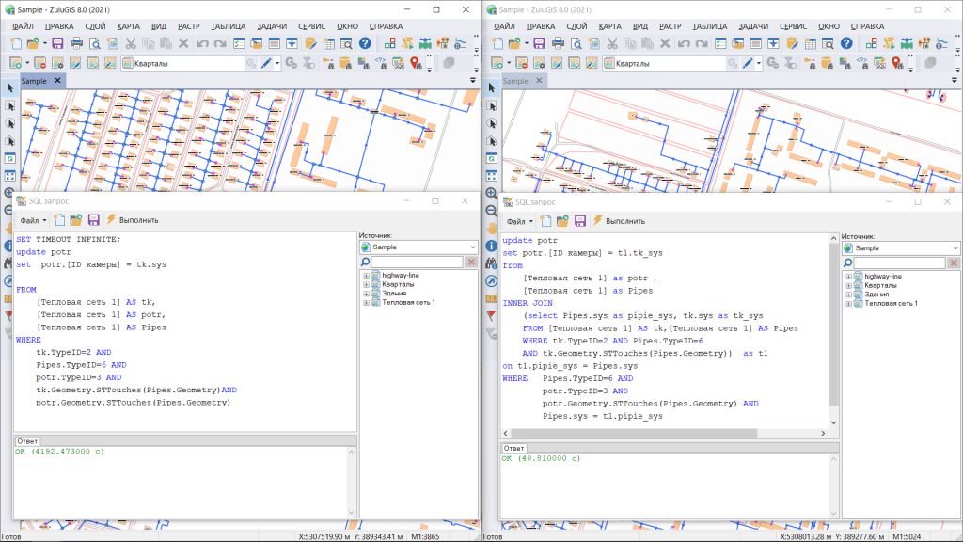Viewport: 963px width, 542px height.
Task: Click Save icon in the left SQL query toolbar
Action: point(94,220)
